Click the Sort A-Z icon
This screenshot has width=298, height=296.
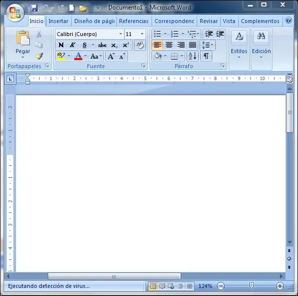click(193, 56)
